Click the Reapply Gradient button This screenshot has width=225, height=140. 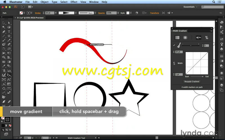[192, 81]
